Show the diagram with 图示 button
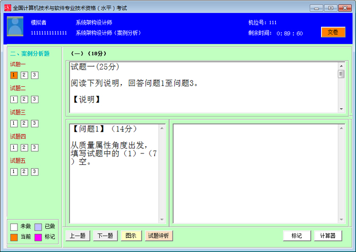 tap(131, 236)
